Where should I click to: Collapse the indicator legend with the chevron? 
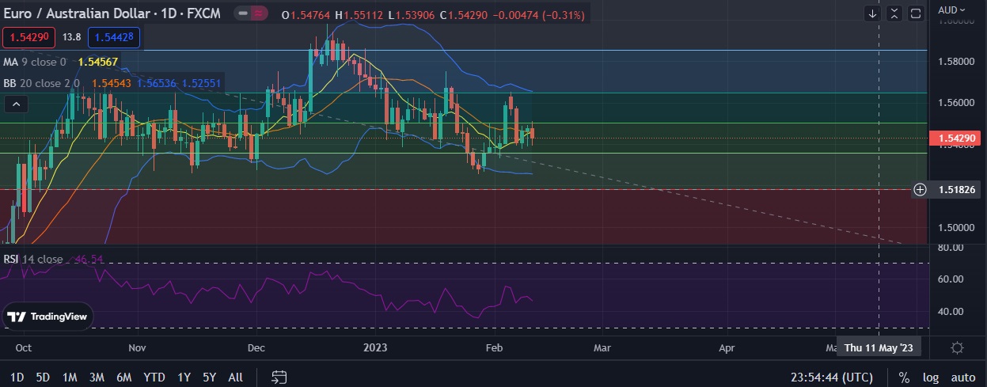tap(16, 104)
